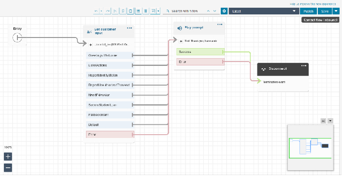Viewport: 342px width, 176px height.
Task: Click the Get customer input entry arrow
Action: [x=85, y=44]
